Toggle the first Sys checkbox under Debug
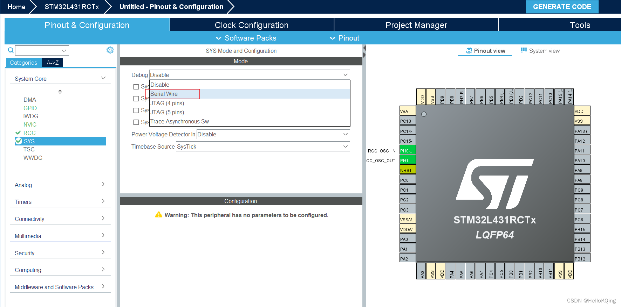621x307 pixels. [136, 87]
